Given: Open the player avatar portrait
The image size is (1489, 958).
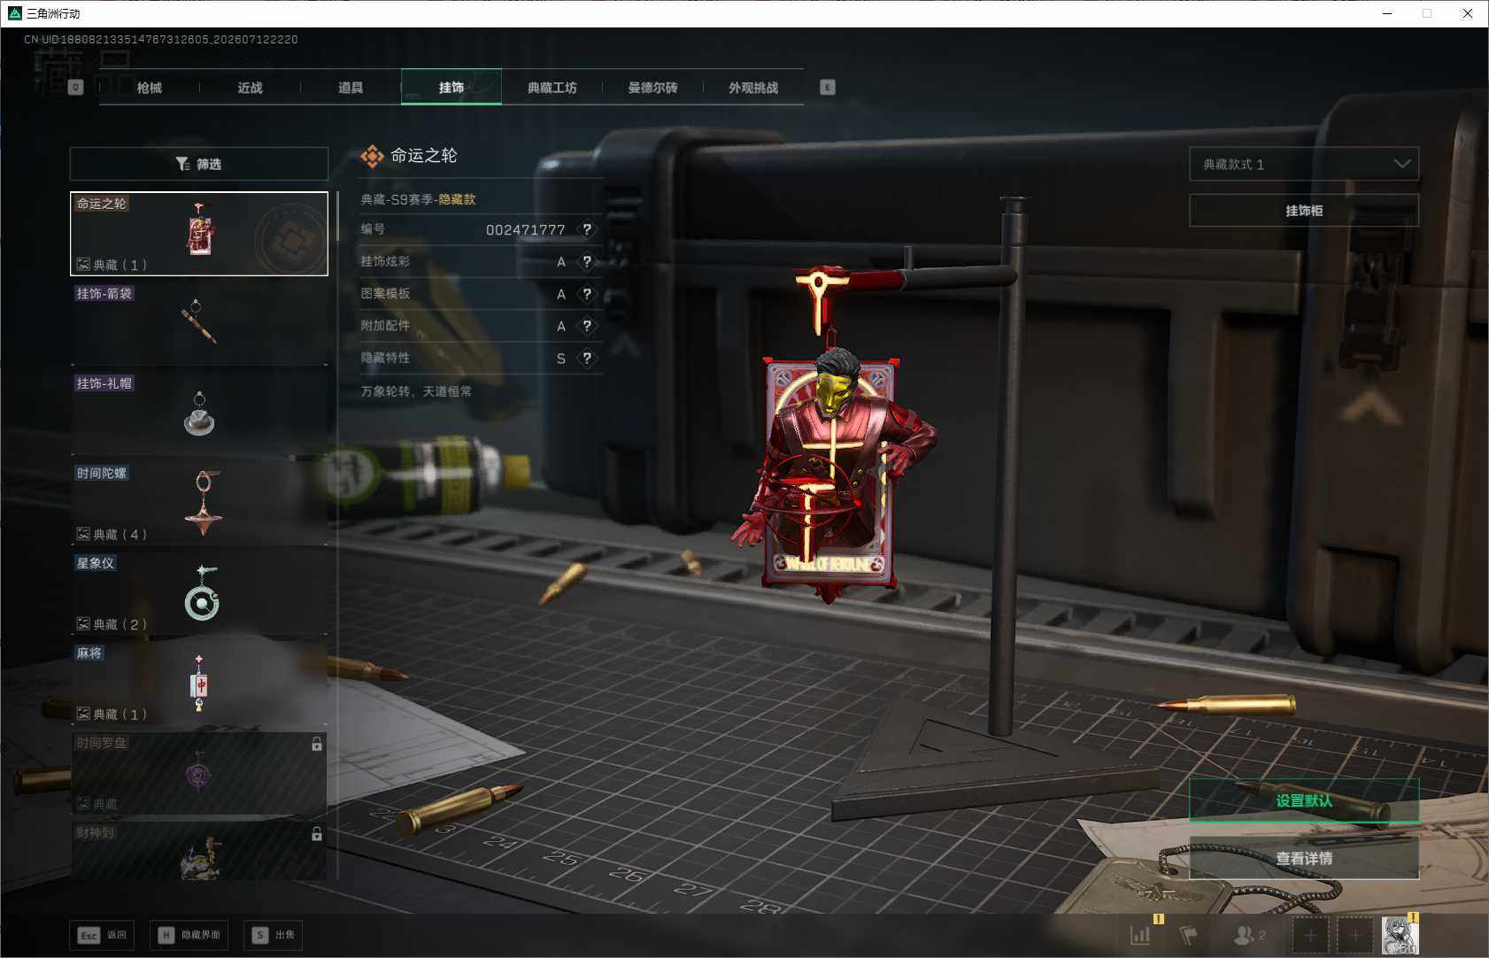Looking at the screenshot, I should coord(1400,935).
